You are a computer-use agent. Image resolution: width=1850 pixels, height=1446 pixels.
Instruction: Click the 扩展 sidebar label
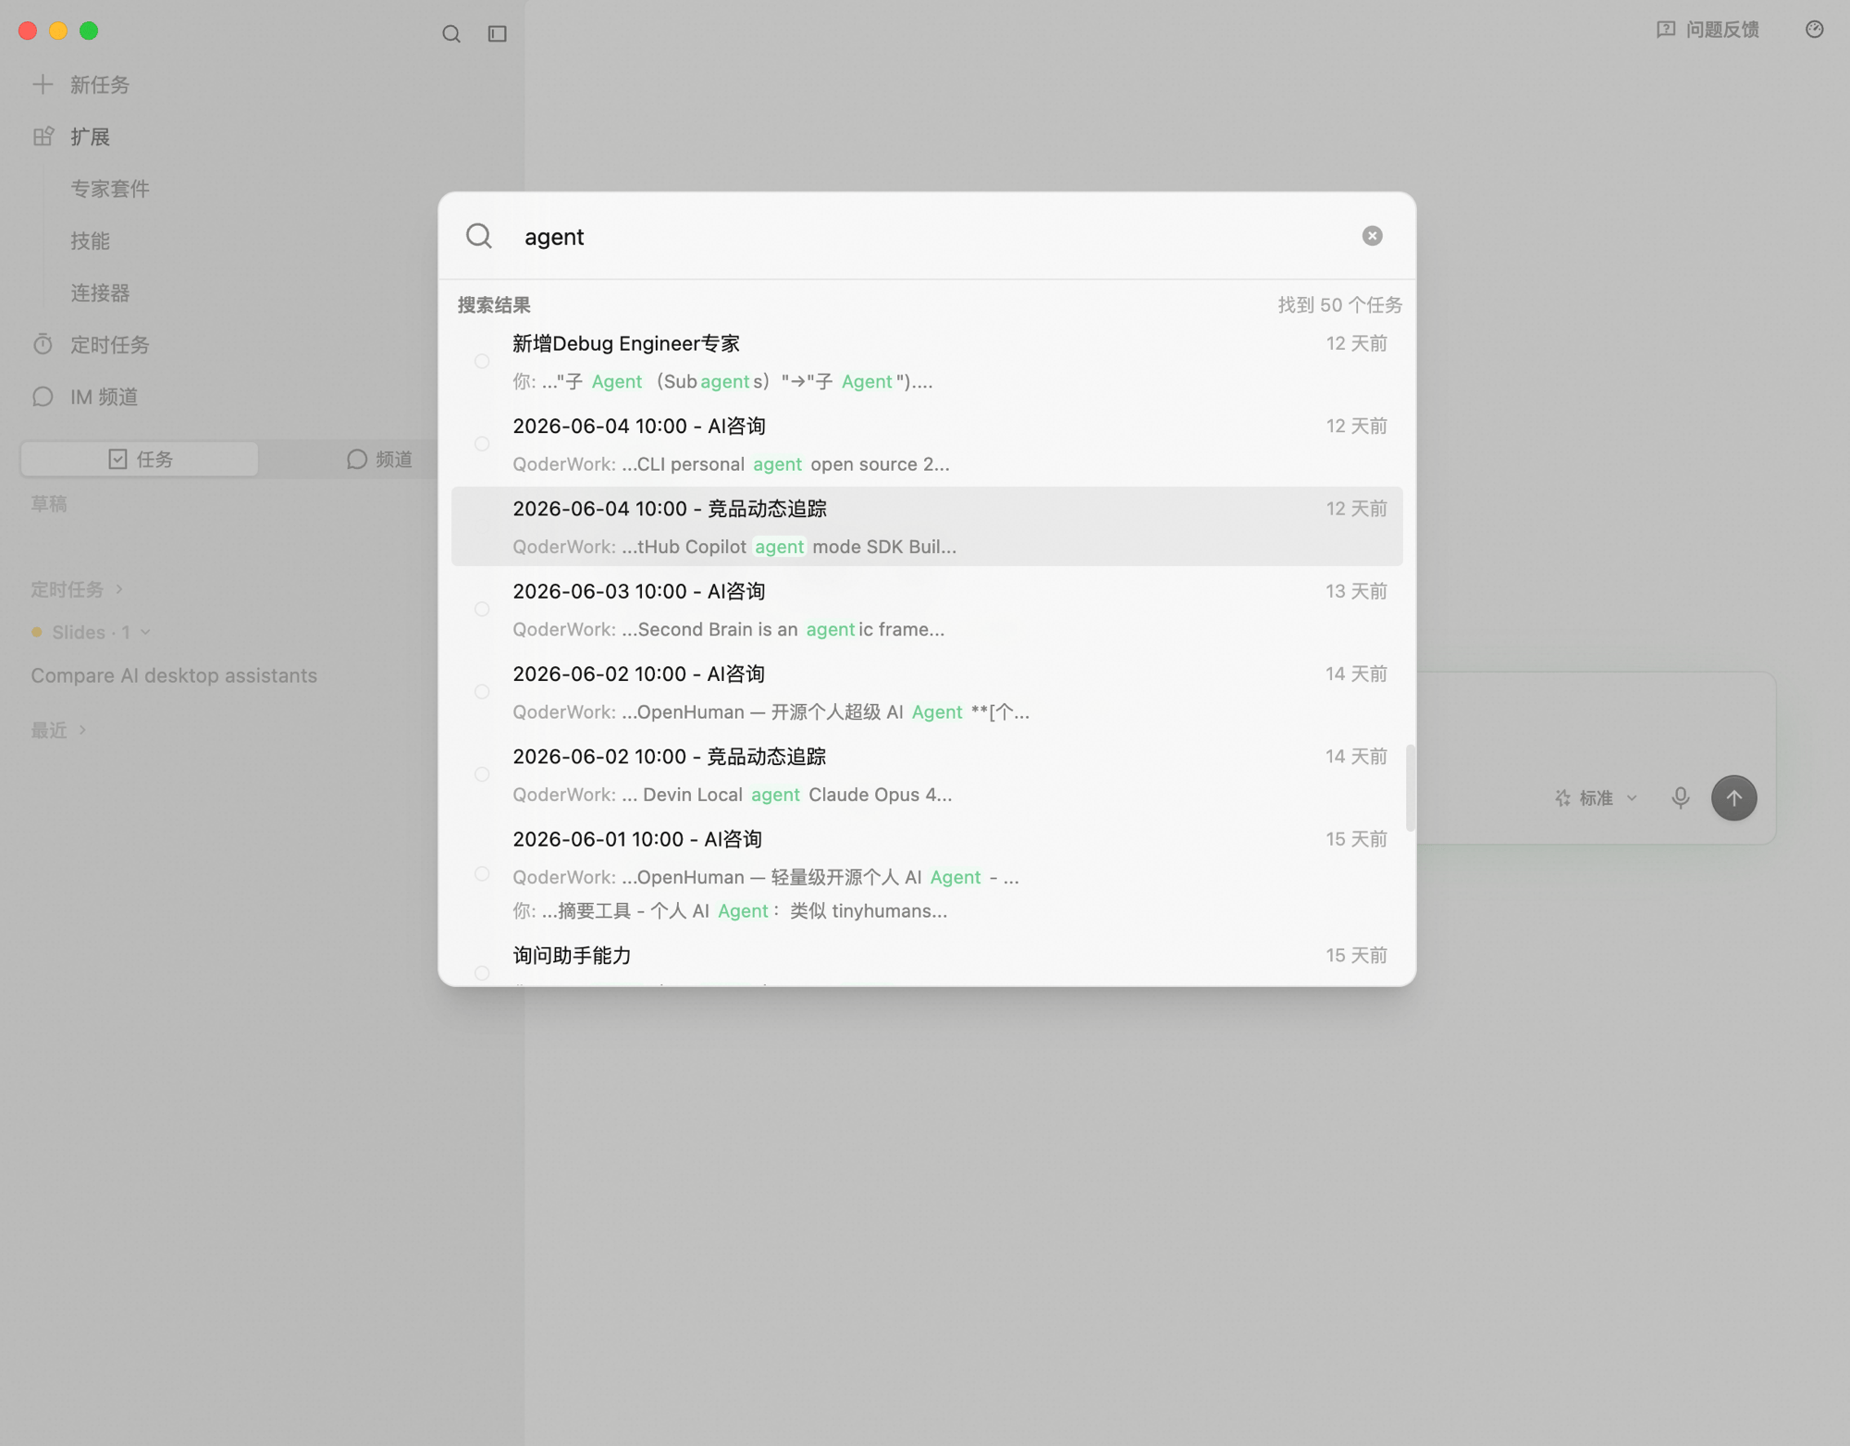pos(90,137)
